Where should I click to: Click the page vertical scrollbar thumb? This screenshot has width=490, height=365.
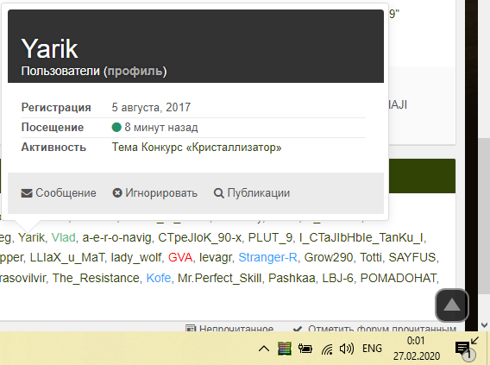484,216
